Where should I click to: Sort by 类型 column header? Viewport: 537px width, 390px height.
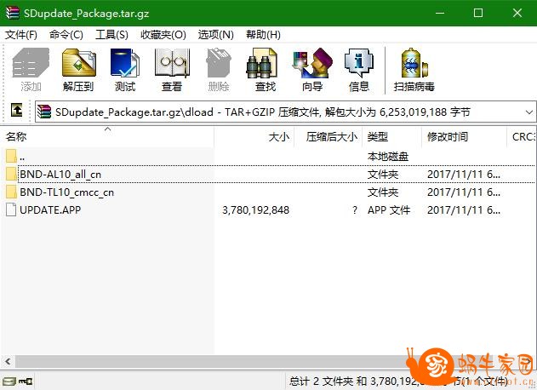coord(392,137)
